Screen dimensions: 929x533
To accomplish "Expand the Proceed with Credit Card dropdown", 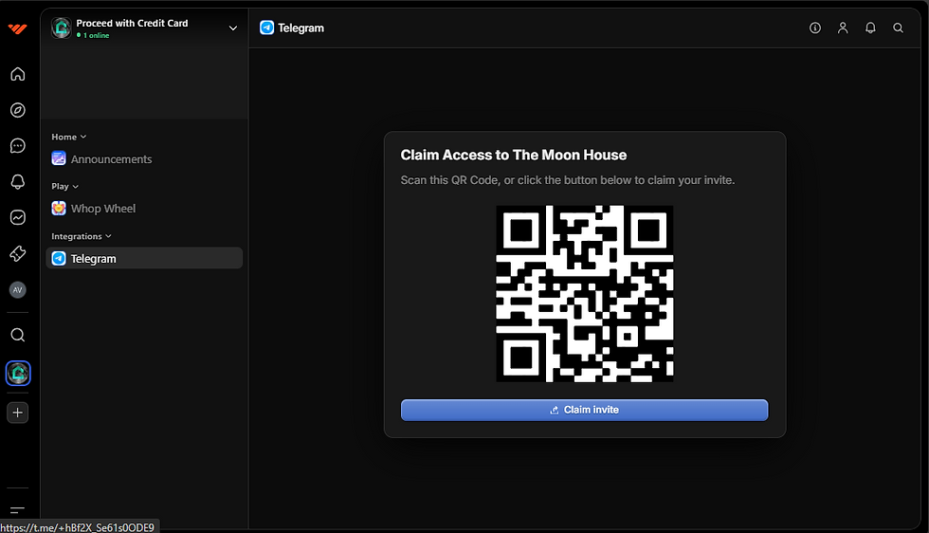I will [x=233, y=28].
